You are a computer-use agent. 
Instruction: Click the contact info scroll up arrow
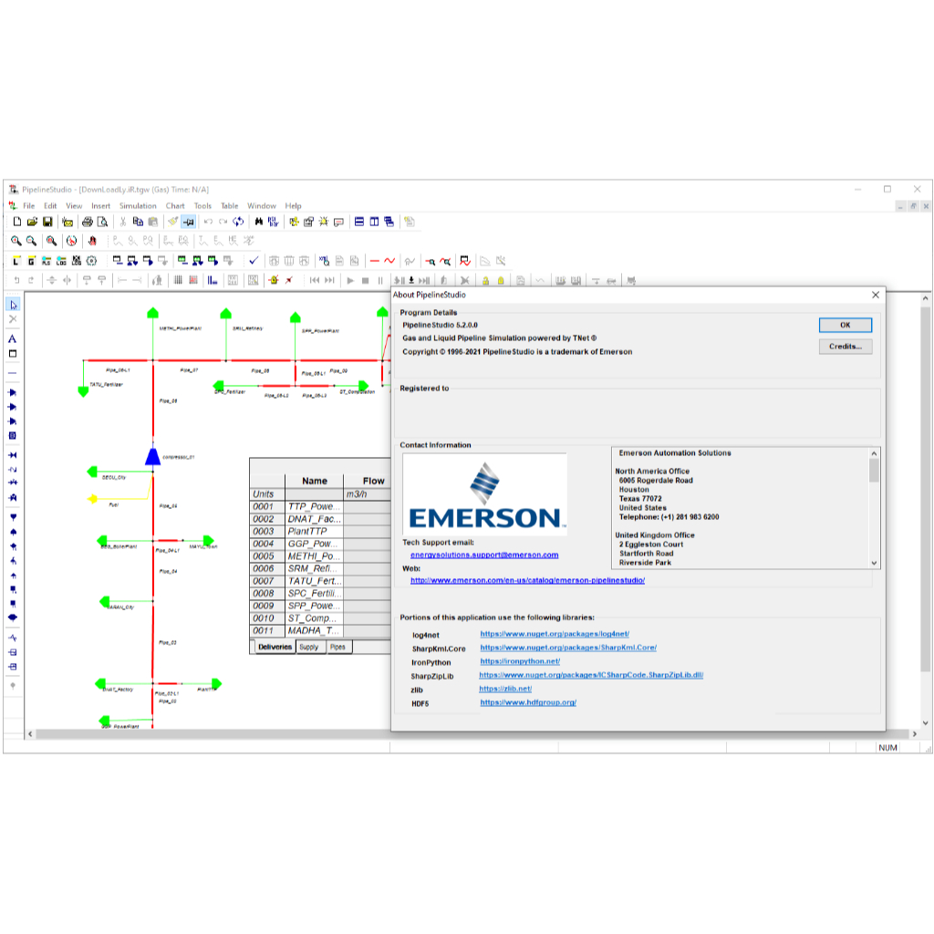click(x=874, y=454)
